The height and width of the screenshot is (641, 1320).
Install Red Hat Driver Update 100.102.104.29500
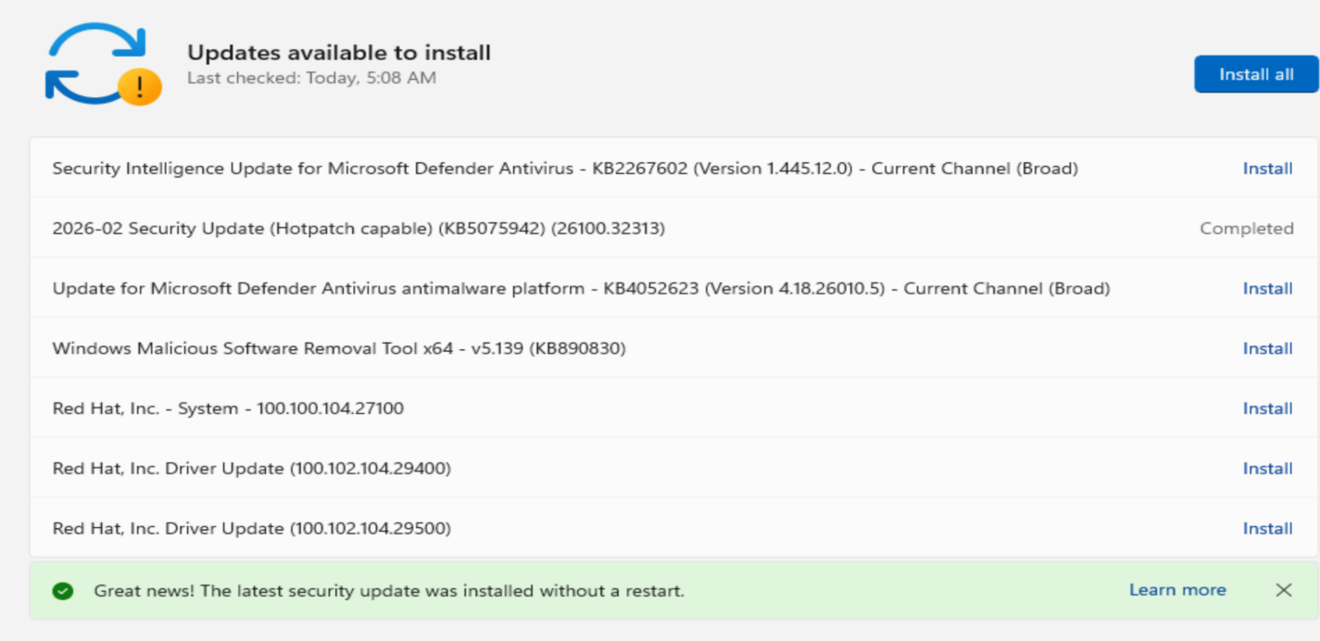coord(1267,529)
